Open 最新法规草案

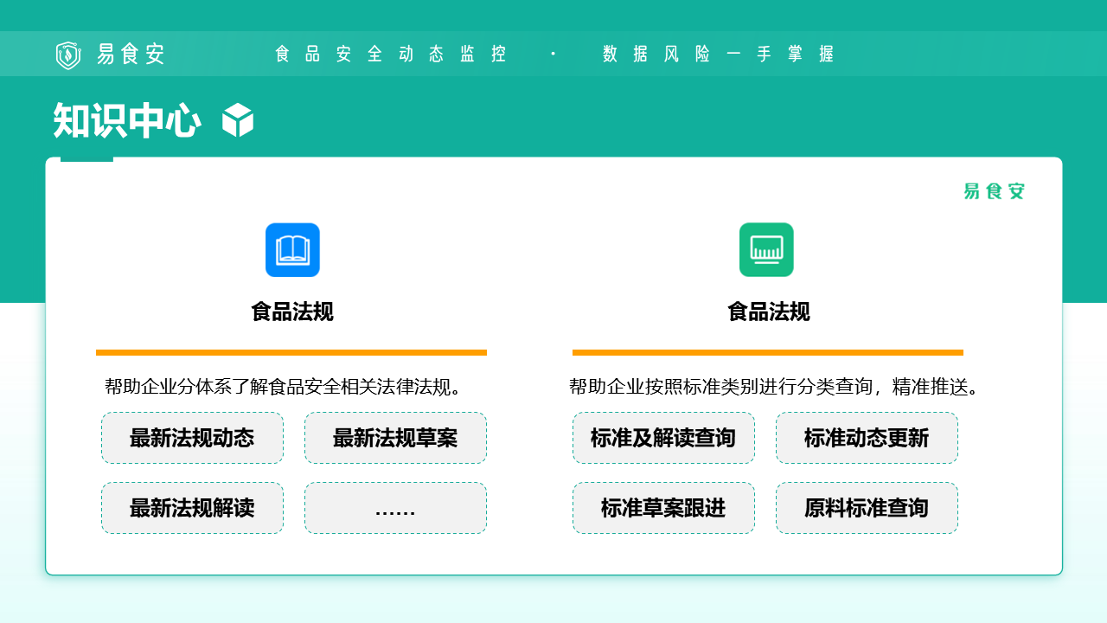[395, 438]
